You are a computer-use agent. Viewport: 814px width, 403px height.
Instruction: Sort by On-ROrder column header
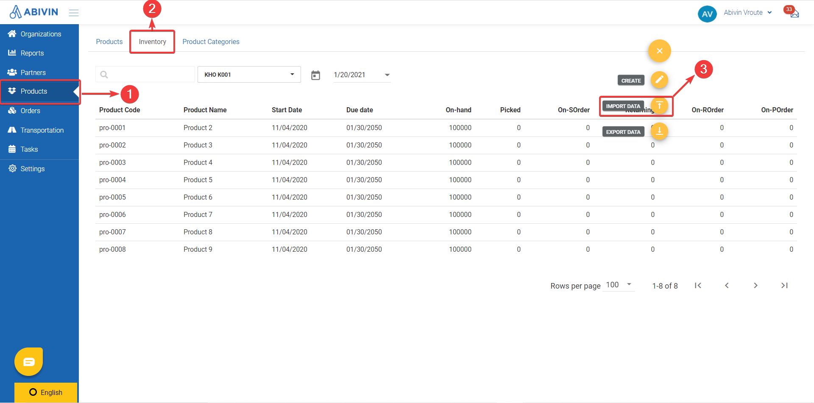[708, 110]
